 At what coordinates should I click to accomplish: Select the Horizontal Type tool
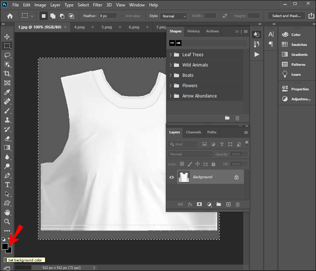click(7, 185)
